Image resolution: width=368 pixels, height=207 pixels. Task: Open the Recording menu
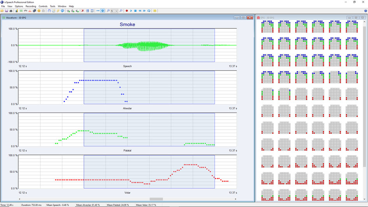[x=31, y=6]
